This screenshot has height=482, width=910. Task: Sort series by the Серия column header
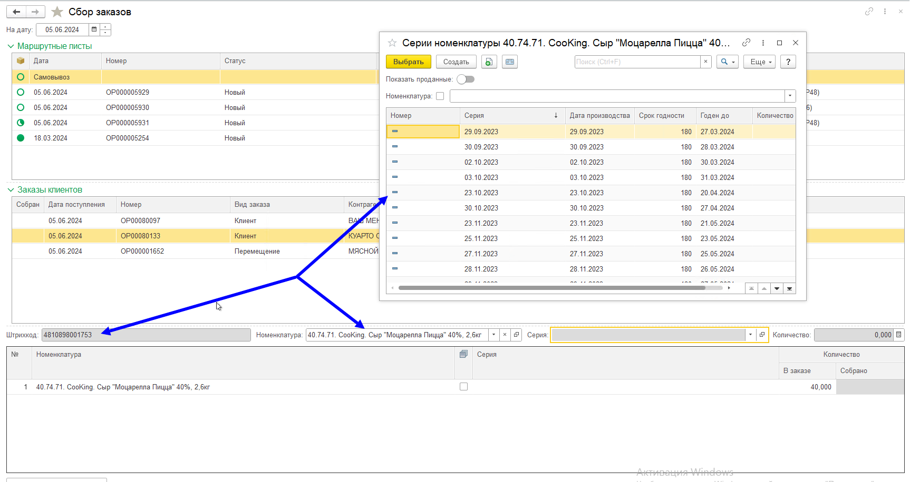point(511,115)
